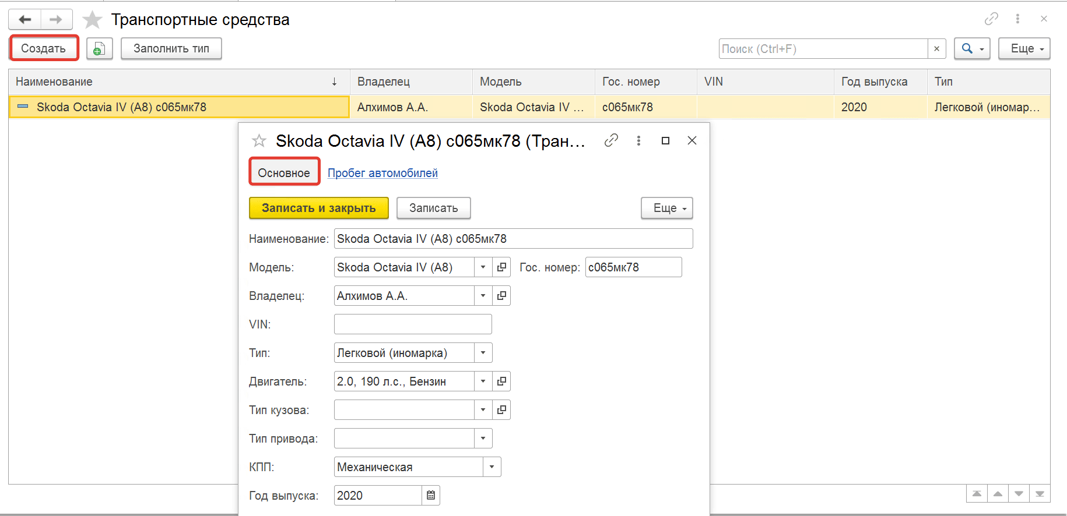
Task: Go forward with the right arrow button
Action: [x=56, y=20]
